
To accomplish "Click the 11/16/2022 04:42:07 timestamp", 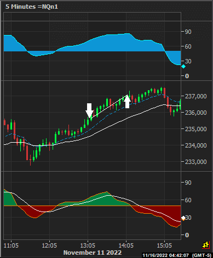I will tap(165, 255).
